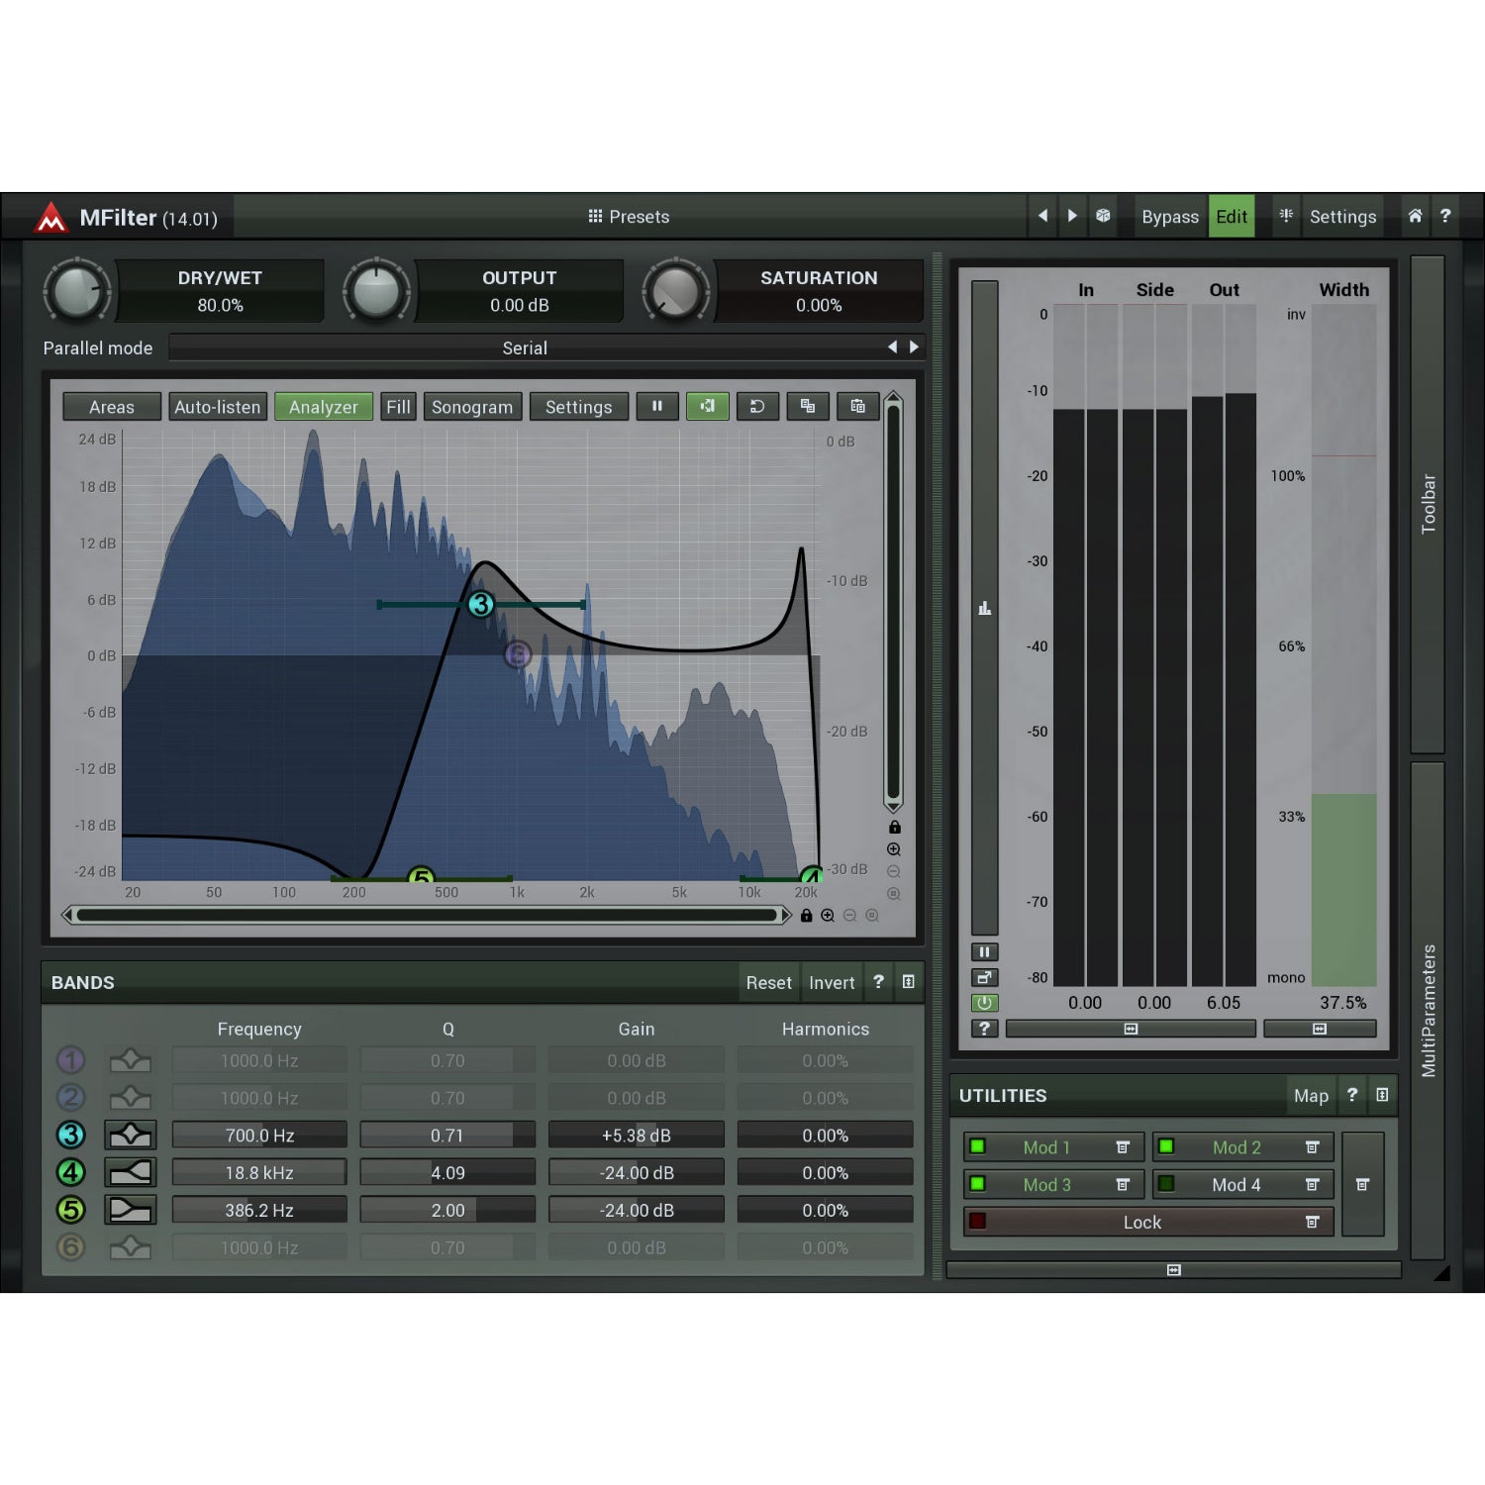Lock the graph's vertical zoom
The width and height of the screenshot is (1485, 1485).
coord(894,828)
